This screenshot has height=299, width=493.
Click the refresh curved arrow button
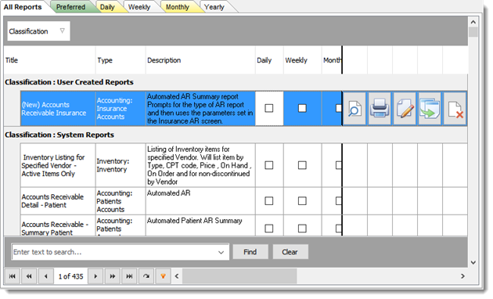coord(146,276)
